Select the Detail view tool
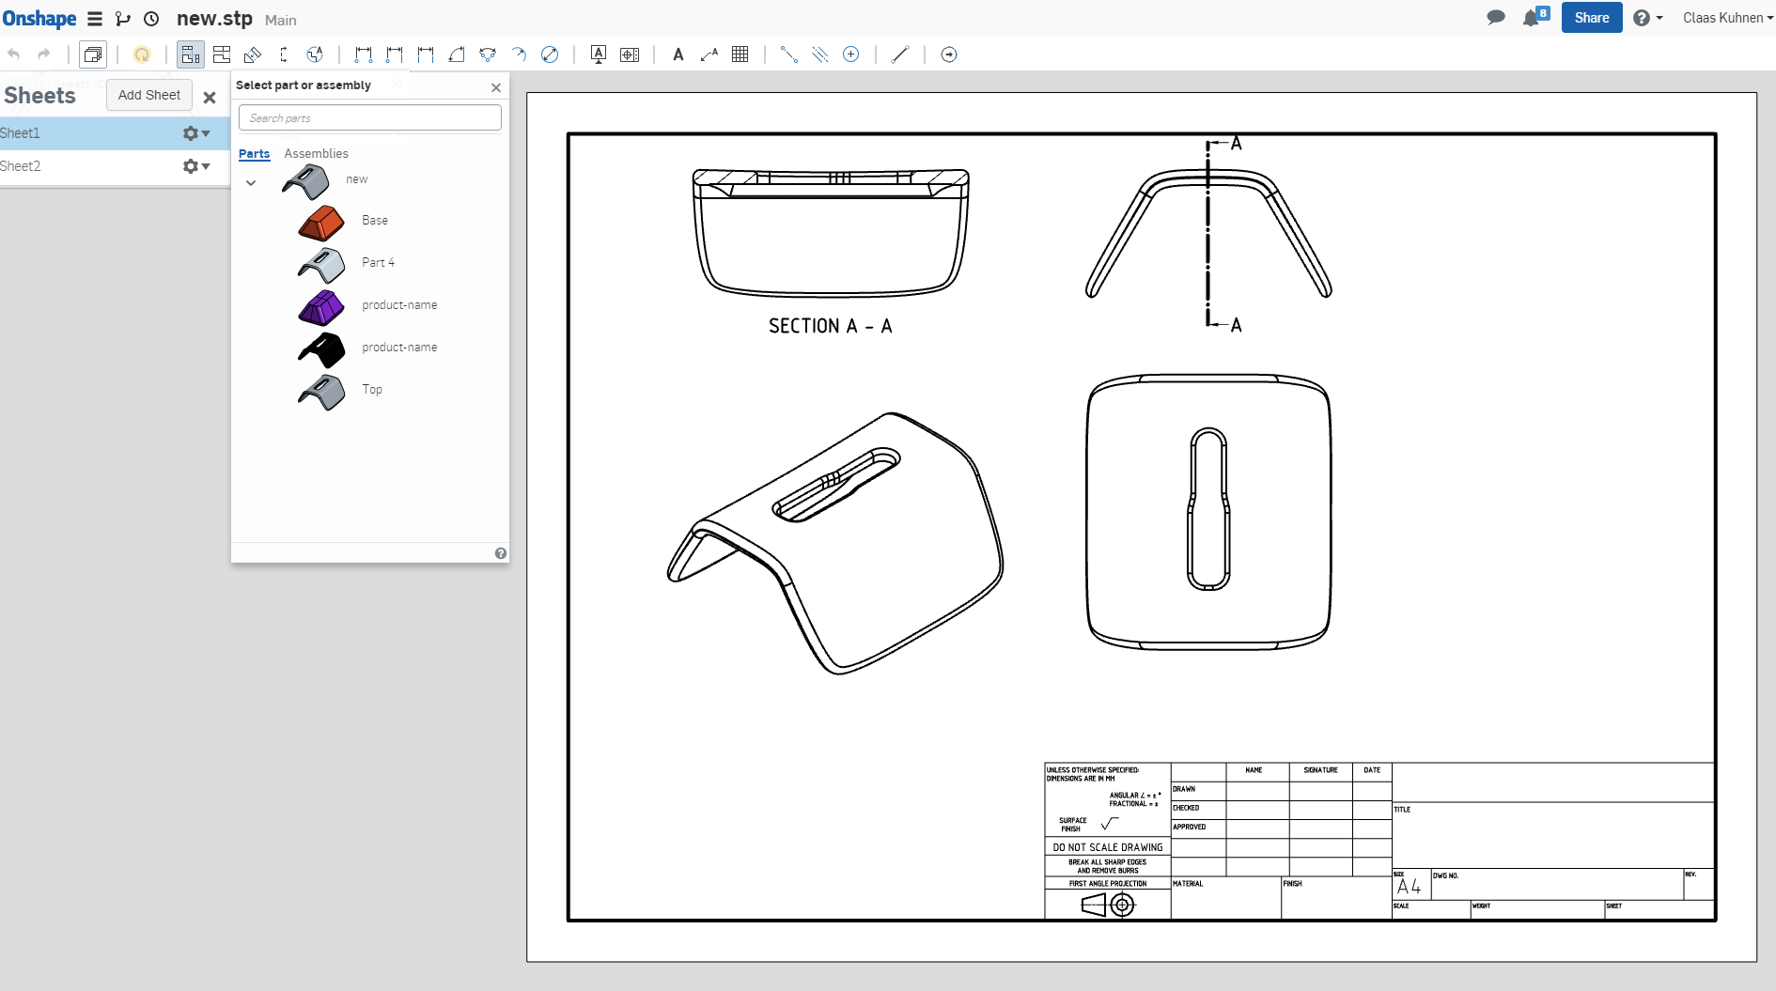Screen dimensions: 1776x991 315,54
